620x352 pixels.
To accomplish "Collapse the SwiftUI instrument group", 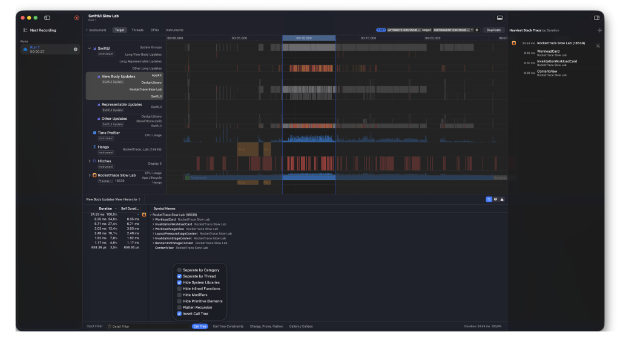I will pos(90,48).
